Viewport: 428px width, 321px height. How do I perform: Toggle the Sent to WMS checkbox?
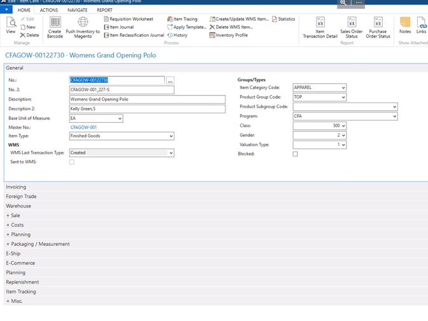[x=72, y=162]
